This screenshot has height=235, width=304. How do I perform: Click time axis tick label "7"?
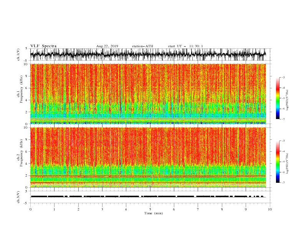point(198,209)
